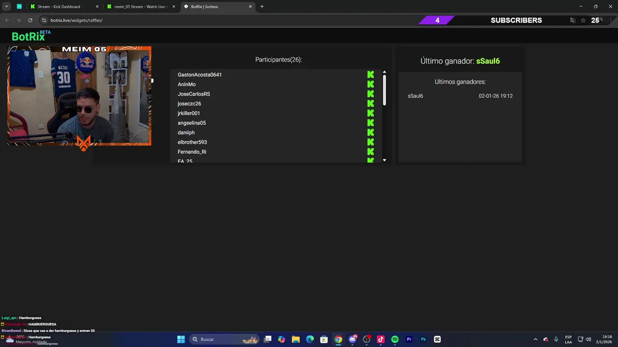Image resolution: width=618 pixels, height=347 pixels.
Task: Switch to Stream - Kick Dashboard tab
Action: 64,7
